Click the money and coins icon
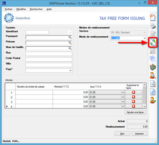The height and width of the screenshot is (145, 159). (x=153, y=67)
